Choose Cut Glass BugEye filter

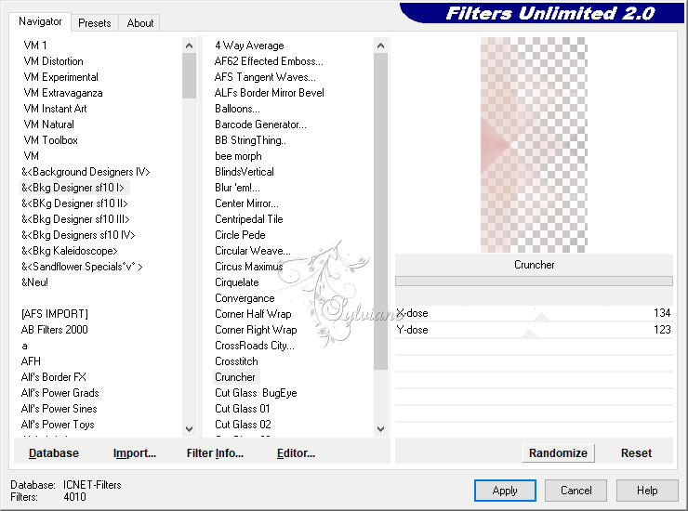pos(256,393)
